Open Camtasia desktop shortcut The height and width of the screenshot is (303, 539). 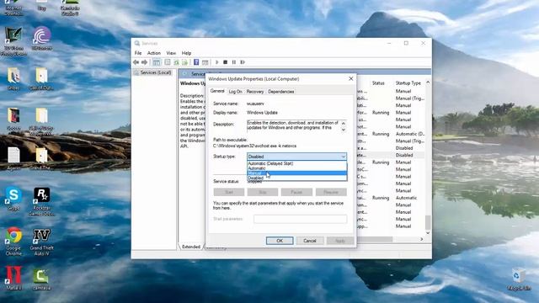41,279
